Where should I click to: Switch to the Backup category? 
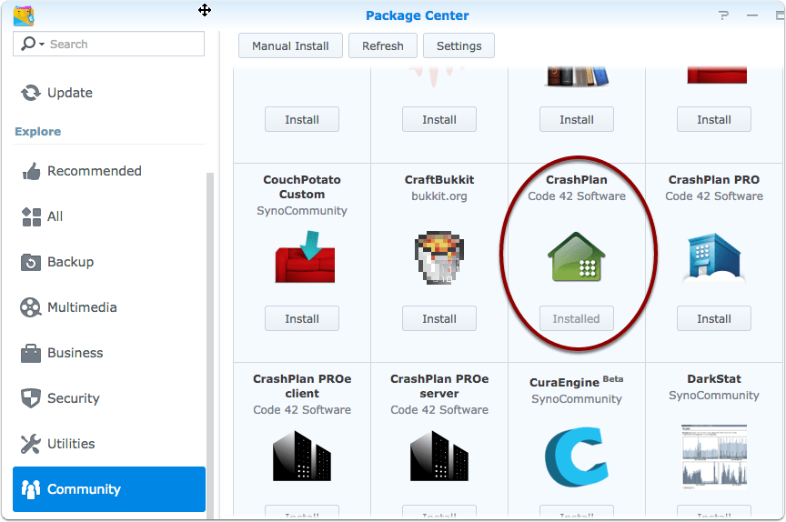[70, 262]
